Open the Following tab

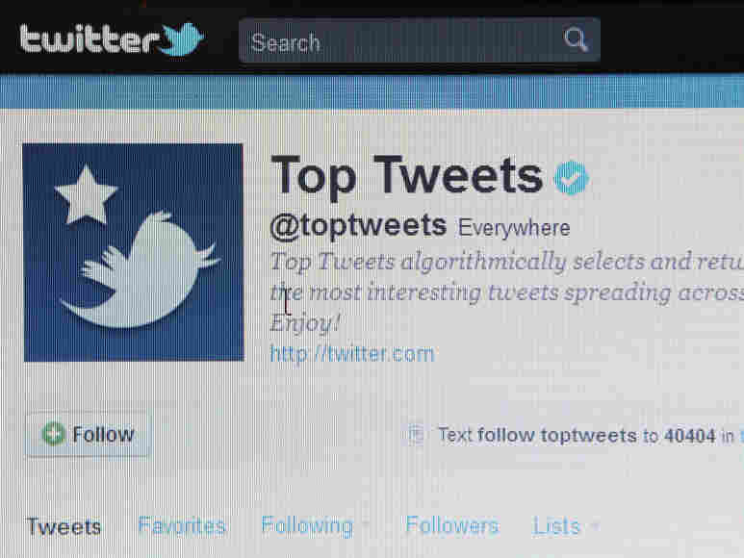pyautogui.click(x=307, y=525)
